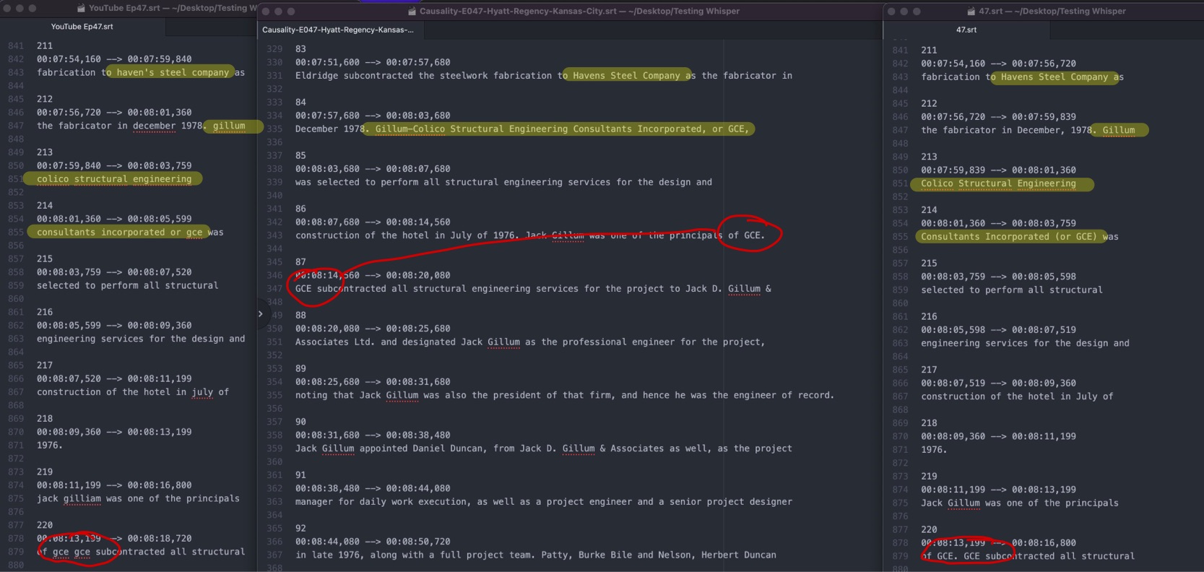Click 'Jack Gillum was one of the principals' in the right window
This screenshot has width=1204, height=572.
(x=1019, y=503)
